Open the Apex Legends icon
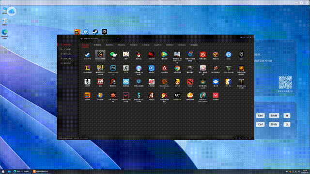 pos(164,68)
